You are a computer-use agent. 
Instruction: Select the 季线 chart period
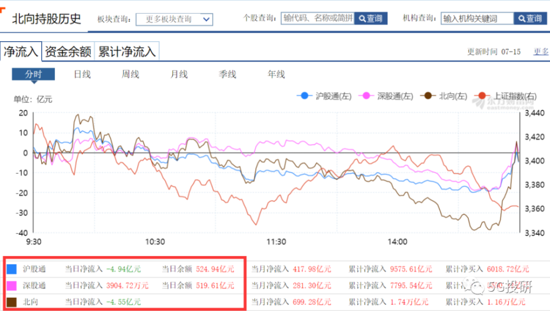click(x=227, y=74)
